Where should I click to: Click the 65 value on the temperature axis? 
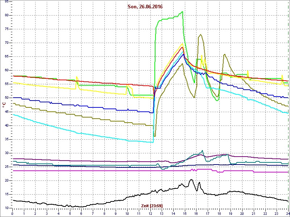click(x=6, y=57)
